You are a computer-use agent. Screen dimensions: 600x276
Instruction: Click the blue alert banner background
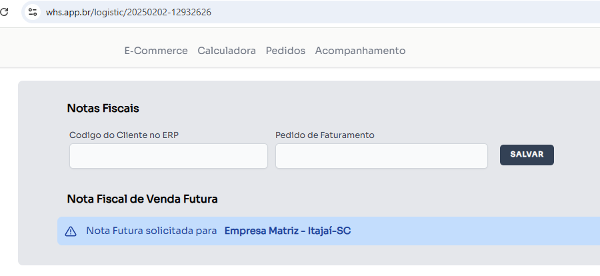click(467, 231)
